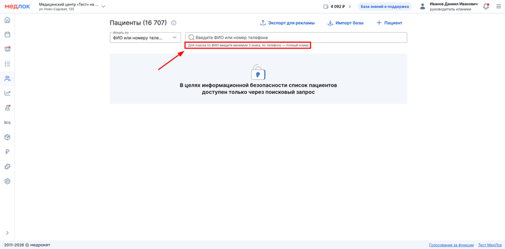Open the puzzle integrations icon in sidebar
The width and height of the screenshot is (505, 249).
[8, 167]
